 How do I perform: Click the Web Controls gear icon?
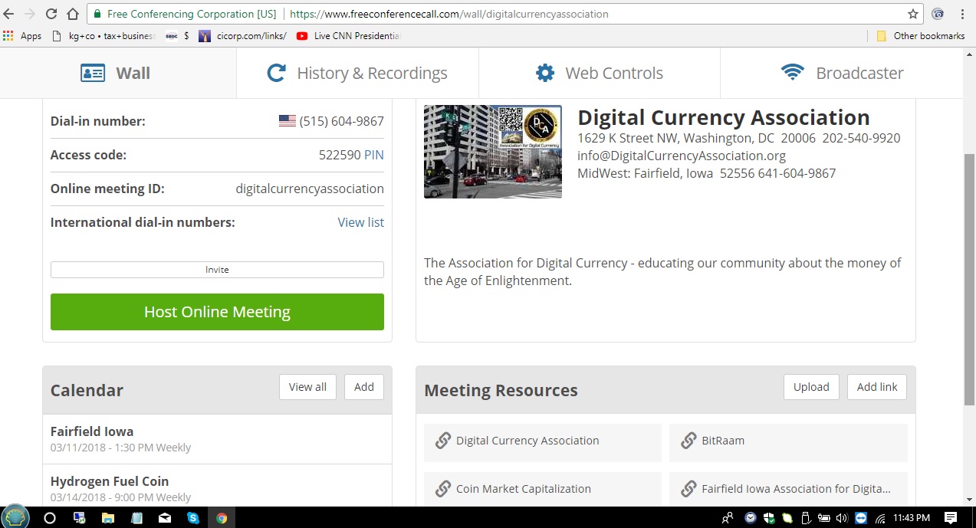click(x=545, y=74)
